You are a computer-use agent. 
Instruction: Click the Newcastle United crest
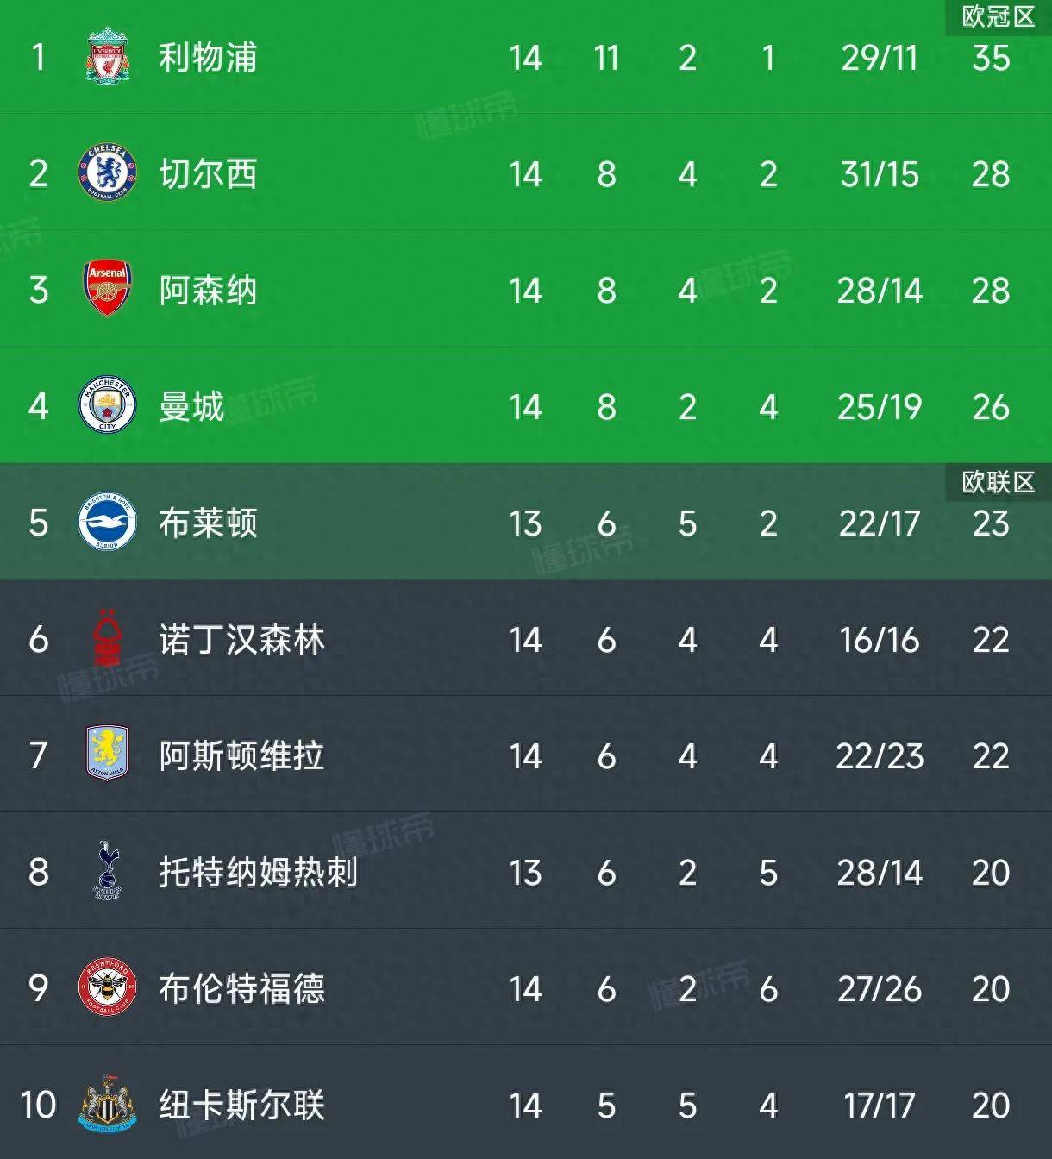(x=107, y=1105)
